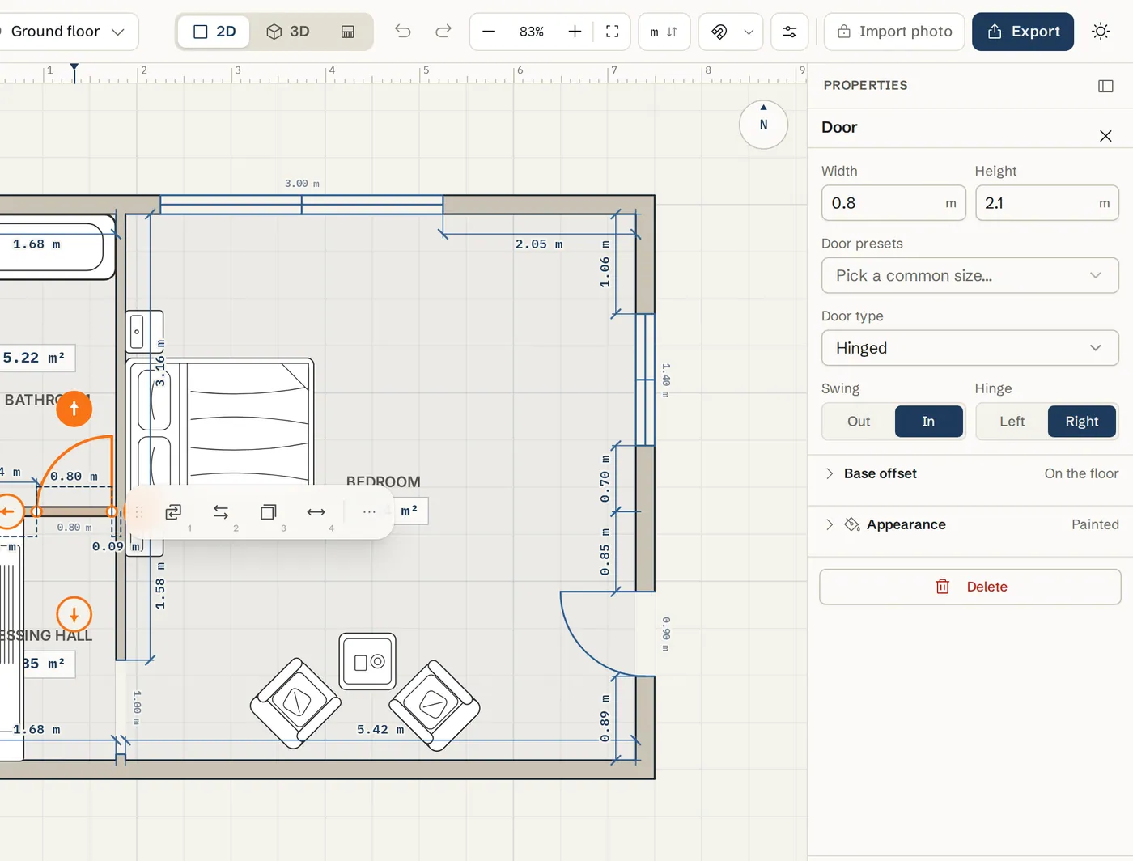Click the orange down-arrow circle handle

pos(74,615)
